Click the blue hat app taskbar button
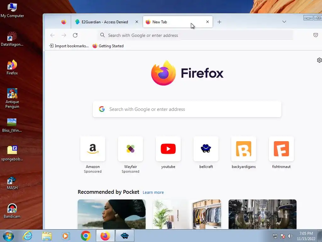 pos(125,236)
